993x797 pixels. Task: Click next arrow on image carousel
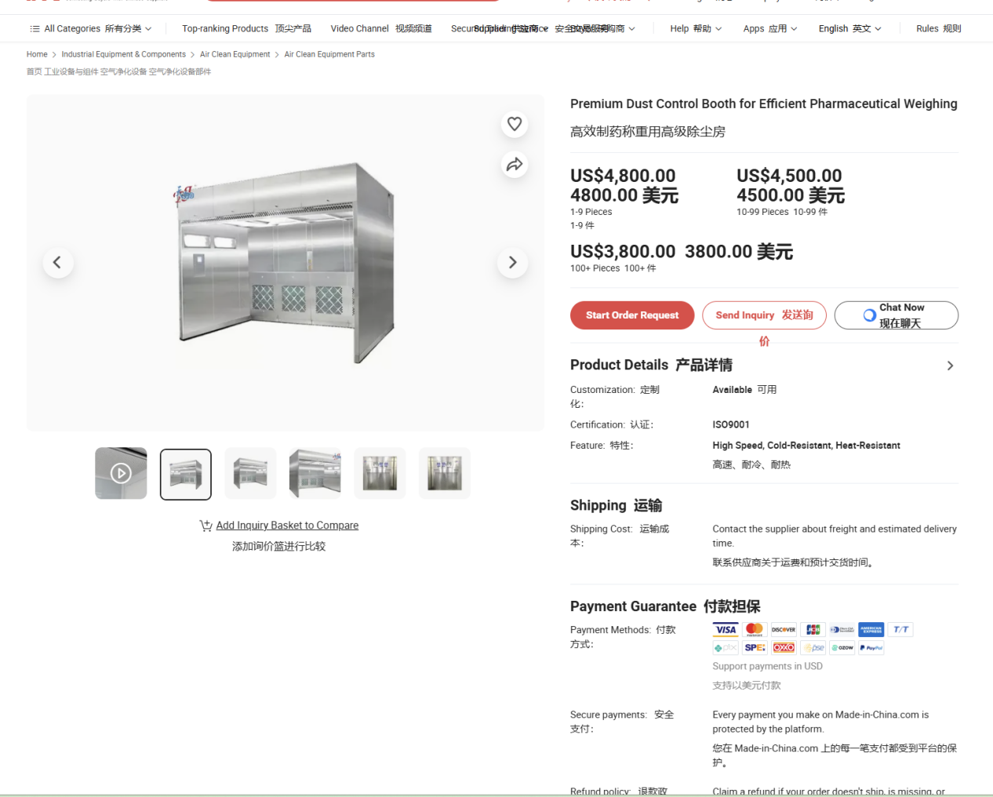(512, 263)
